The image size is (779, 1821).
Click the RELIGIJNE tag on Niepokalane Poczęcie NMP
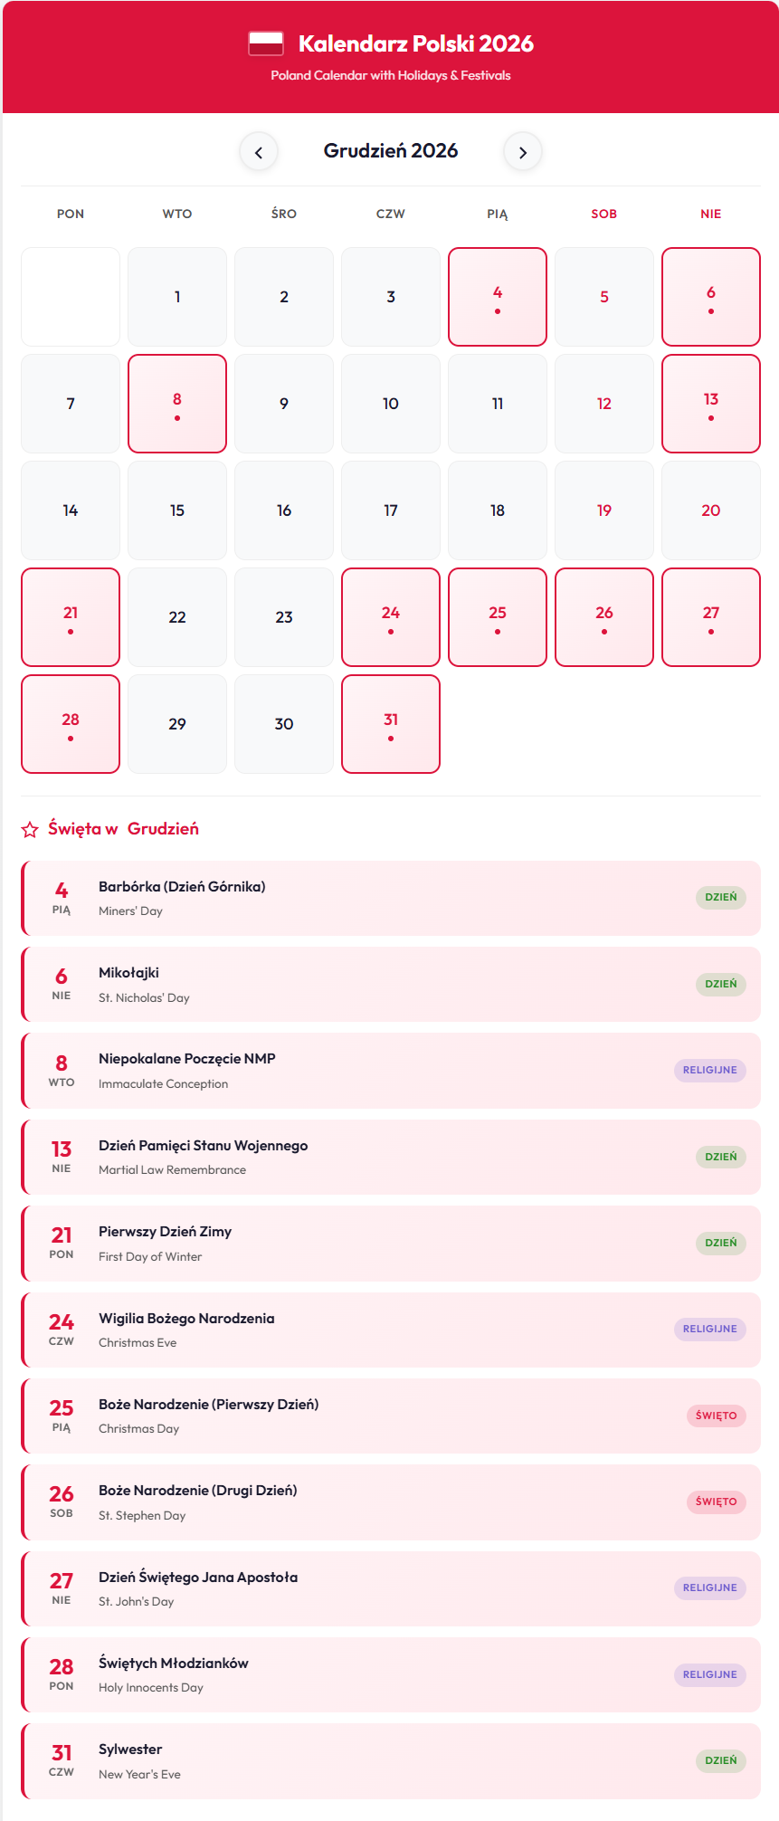(709, 1070)
